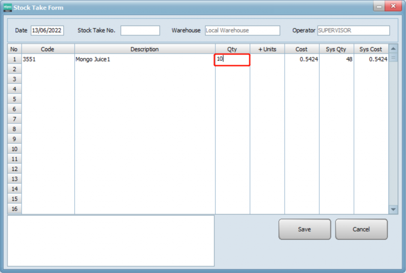The height and width of the screenshot is (273, 406).
Task: Click the code cell 3551
Action: click(48, 59)
